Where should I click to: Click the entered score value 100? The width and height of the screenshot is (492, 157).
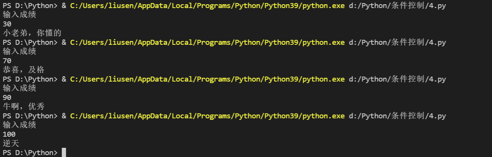point(9,134)
